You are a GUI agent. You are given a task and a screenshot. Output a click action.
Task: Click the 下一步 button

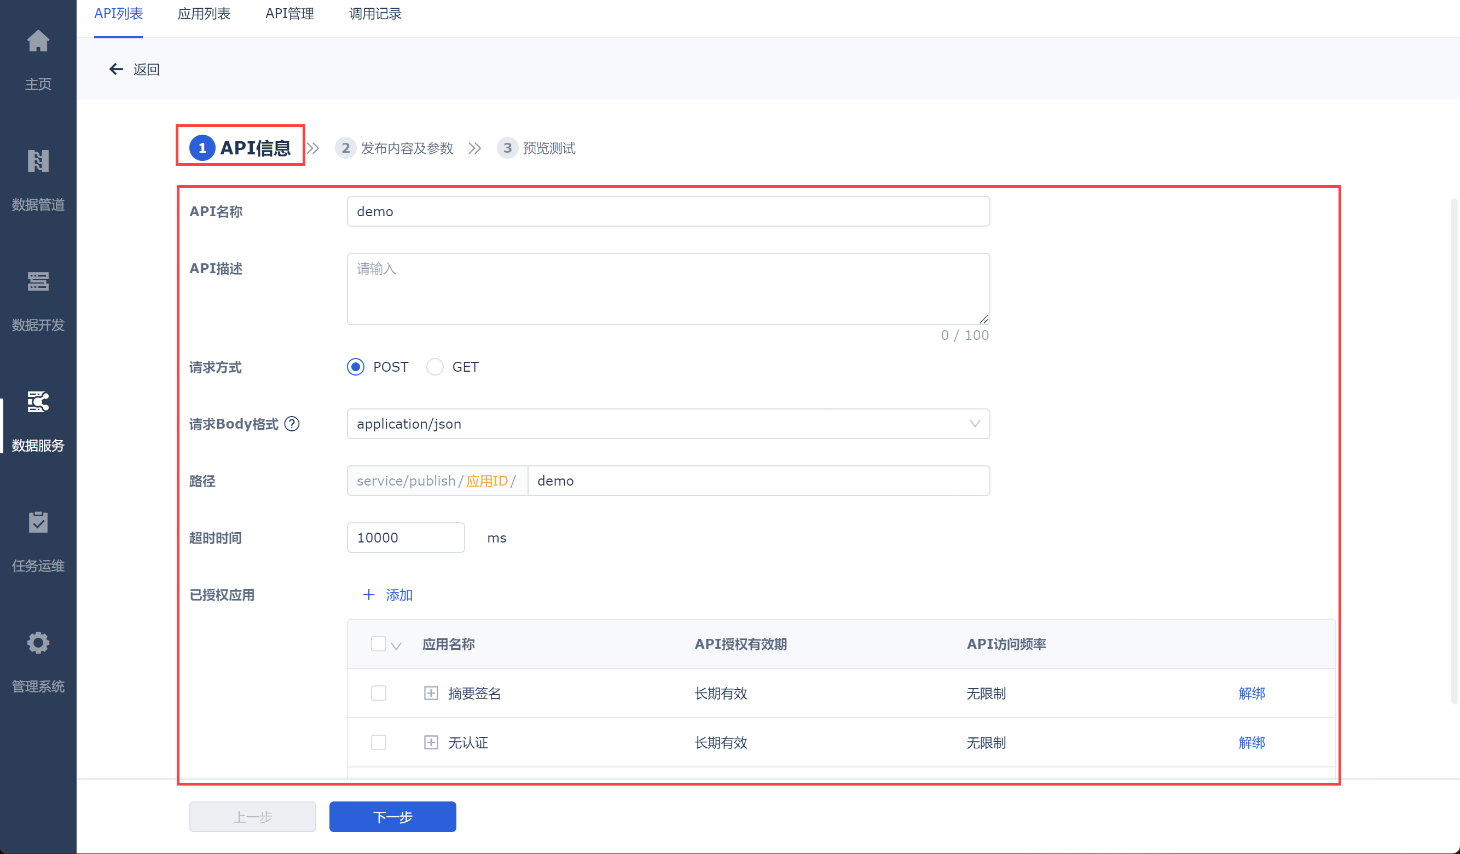click(x=392, y=817)
